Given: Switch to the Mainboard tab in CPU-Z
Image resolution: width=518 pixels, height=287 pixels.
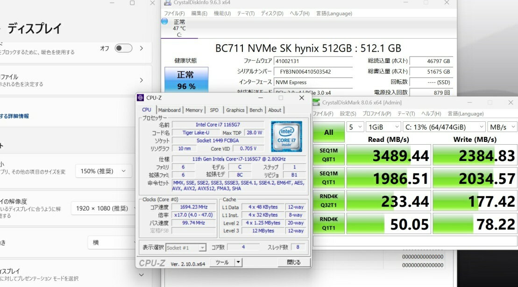Looking at the screenshot, I should point(169,110).
